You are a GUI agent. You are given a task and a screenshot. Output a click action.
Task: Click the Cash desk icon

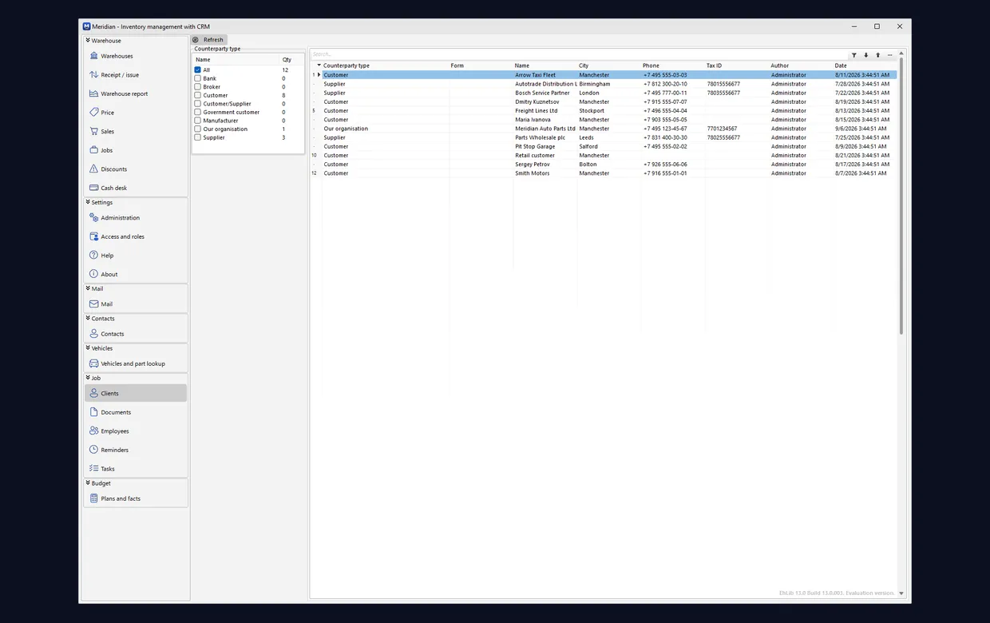[94, 188]
